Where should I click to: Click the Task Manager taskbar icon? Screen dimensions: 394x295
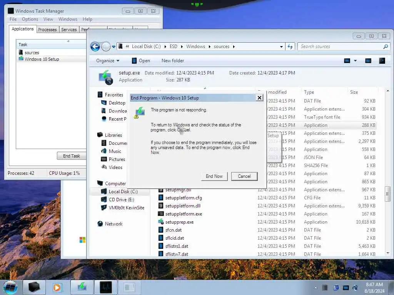106,287
